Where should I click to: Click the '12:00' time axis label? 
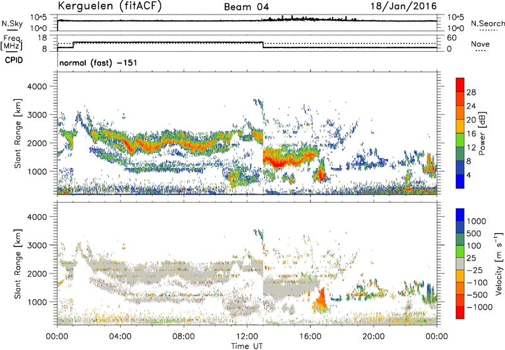pyautogui.click(x=247, y=337)
